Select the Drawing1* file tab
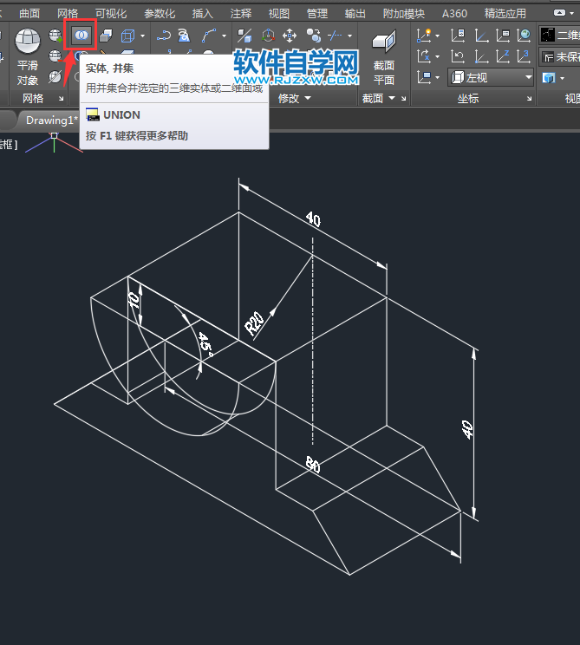 [51, 121]
